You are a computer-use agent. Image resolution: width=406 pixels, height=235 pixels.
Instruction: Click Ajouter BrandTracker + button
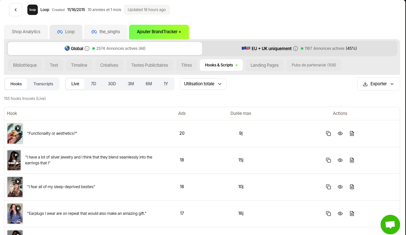(x=159, y=32)
